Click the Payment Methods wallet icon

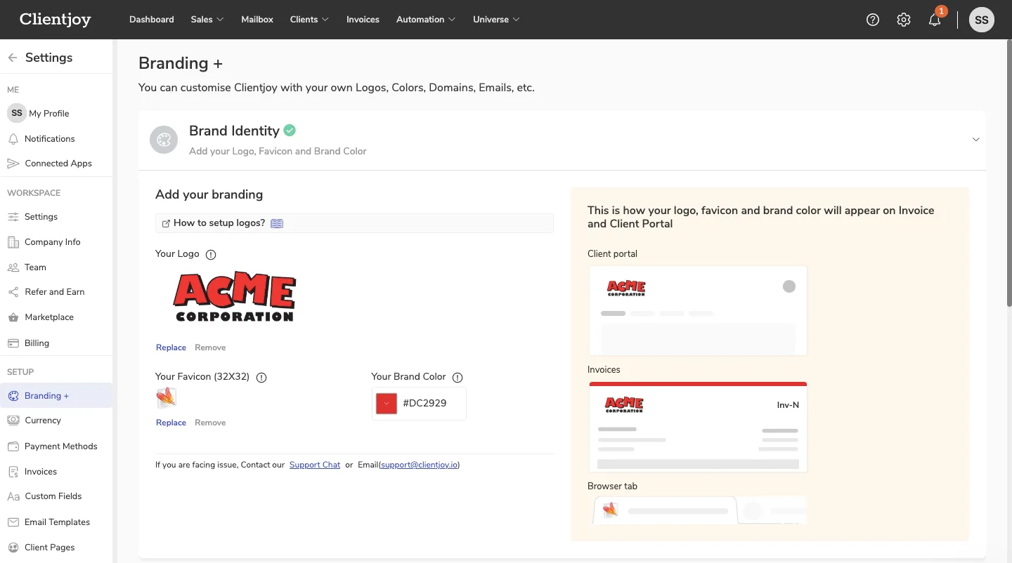click(x=13, y=446)
